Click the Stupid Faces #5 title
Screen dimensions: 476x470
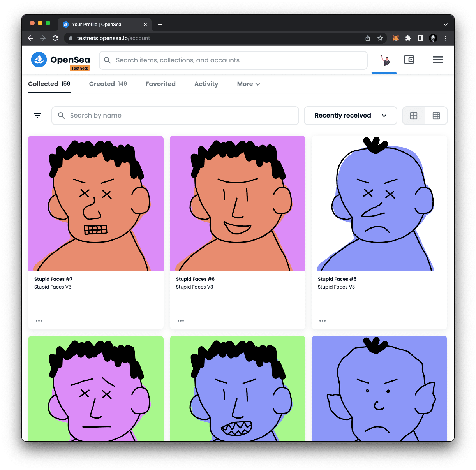click(337, 279)
